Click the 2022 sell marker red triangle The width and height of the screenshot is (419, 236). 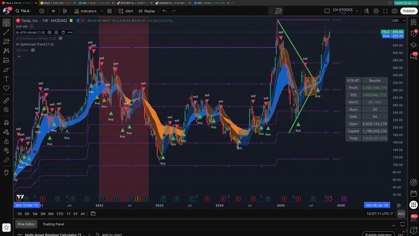point(102,64)
